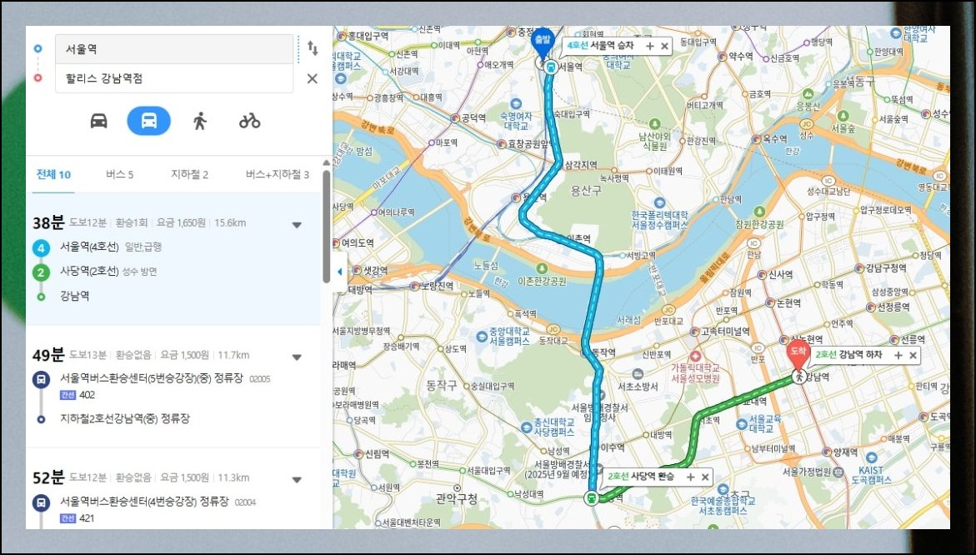Click the 가톨릭대학교 서울성모병원 hospital icon
976x555 pixels.
pyautogui.click(x=694, y=355)
